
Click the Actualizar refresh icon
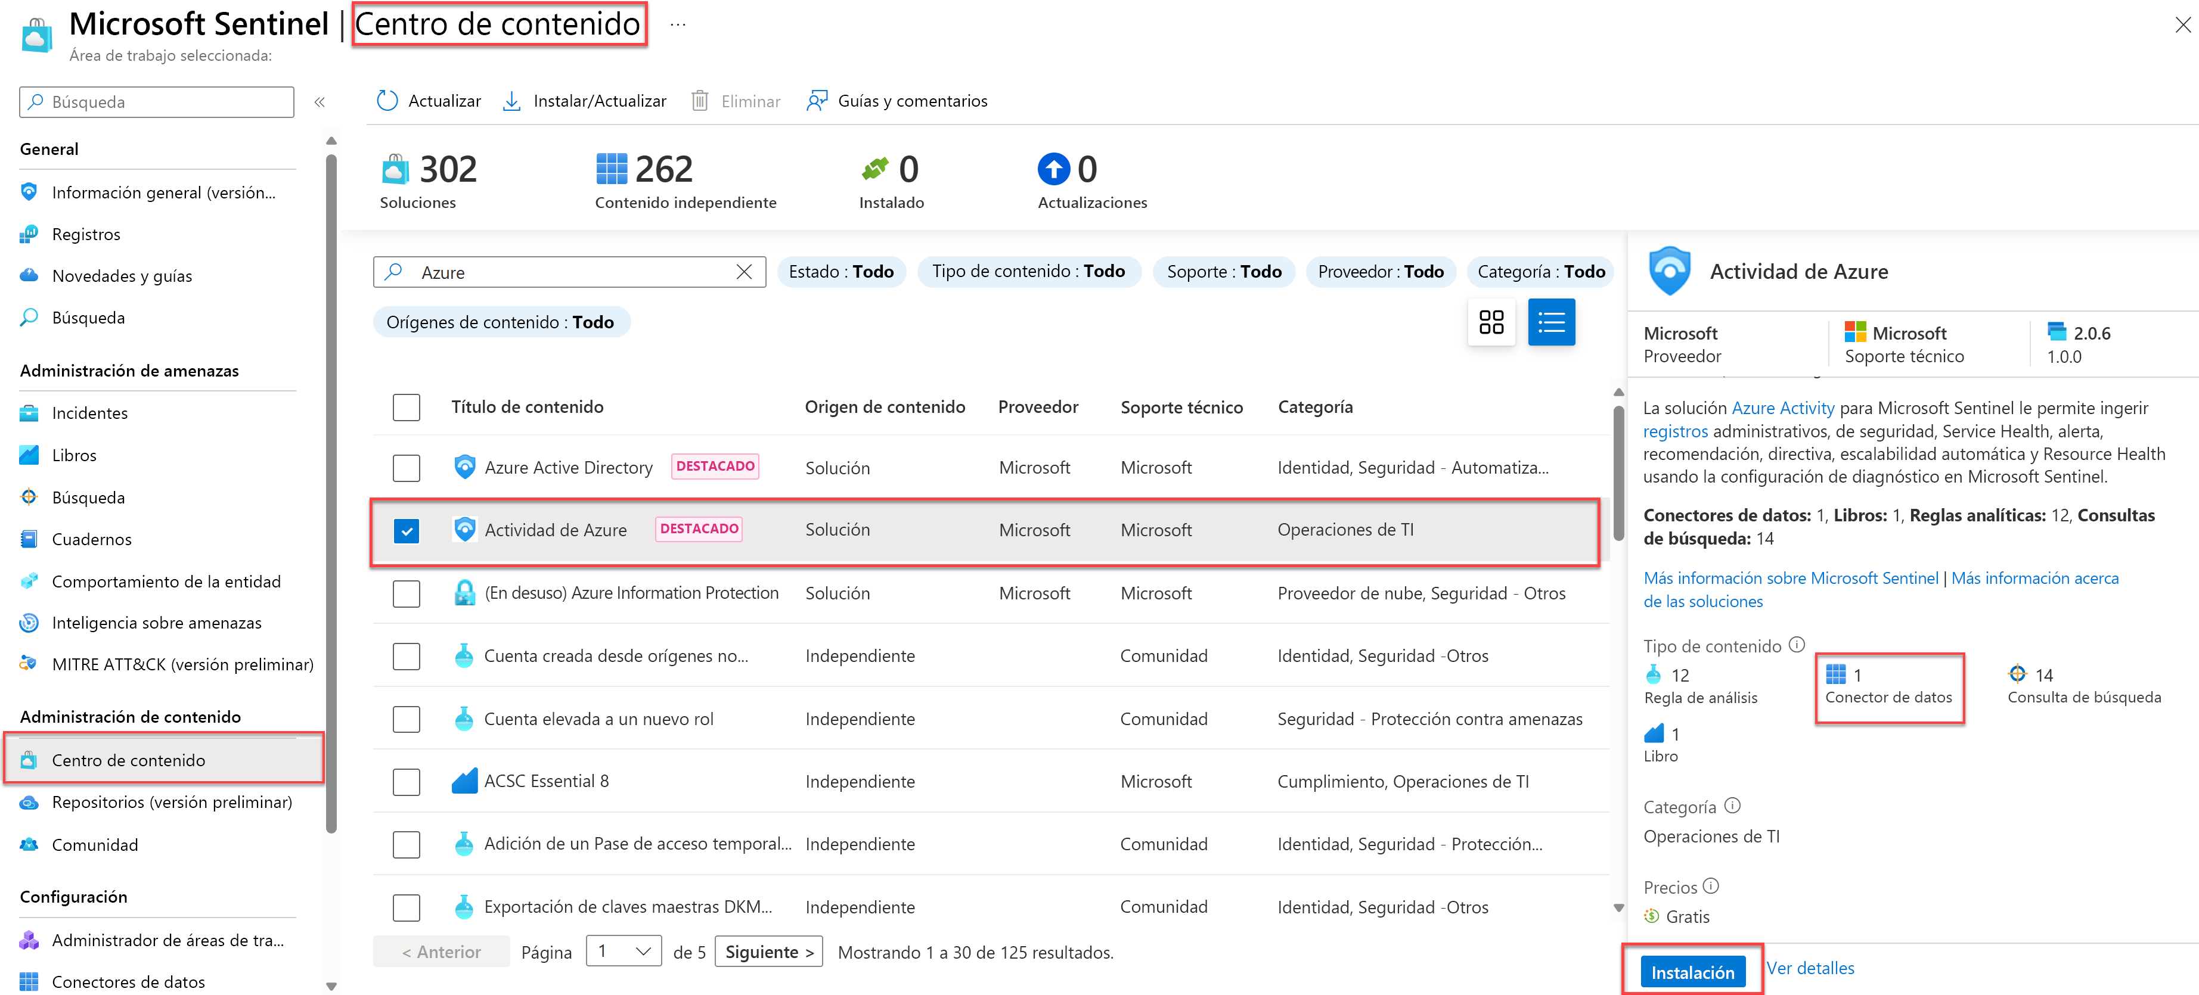coord(387,101)
